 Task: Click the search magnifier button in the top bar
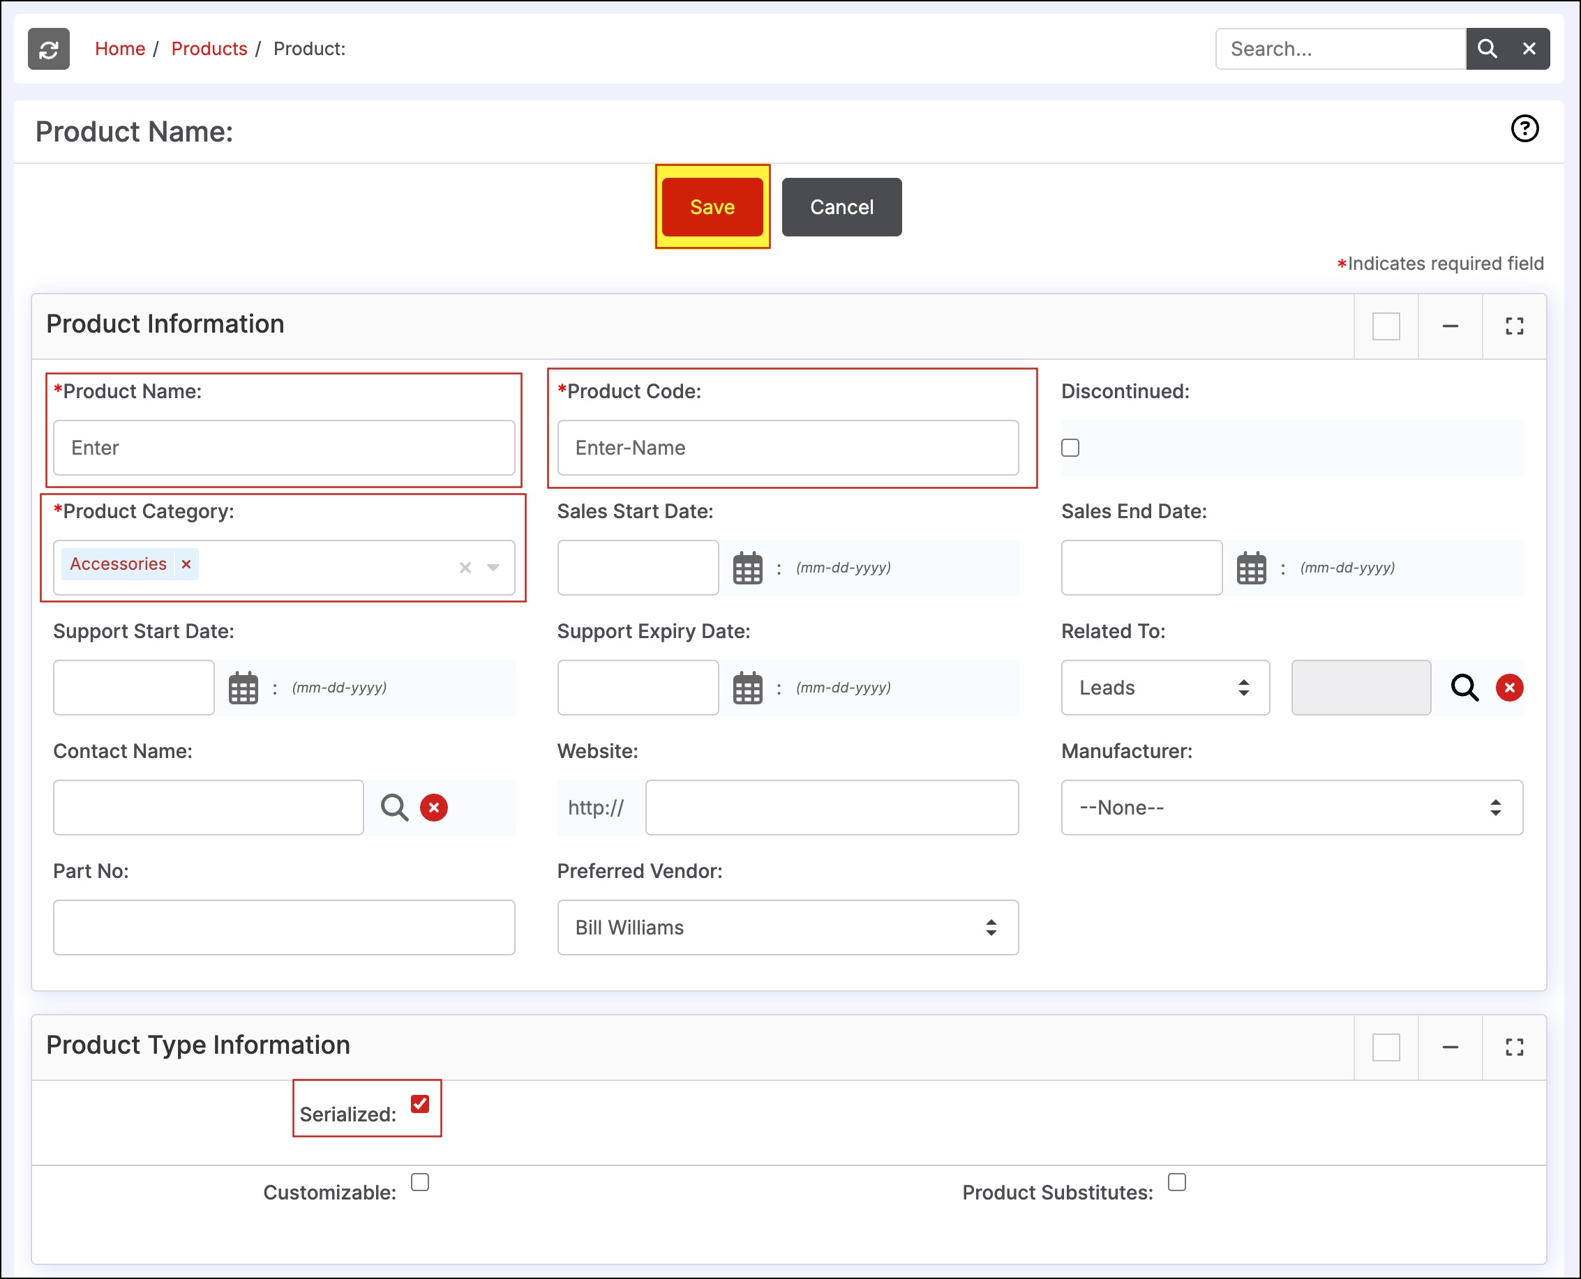1487,49
